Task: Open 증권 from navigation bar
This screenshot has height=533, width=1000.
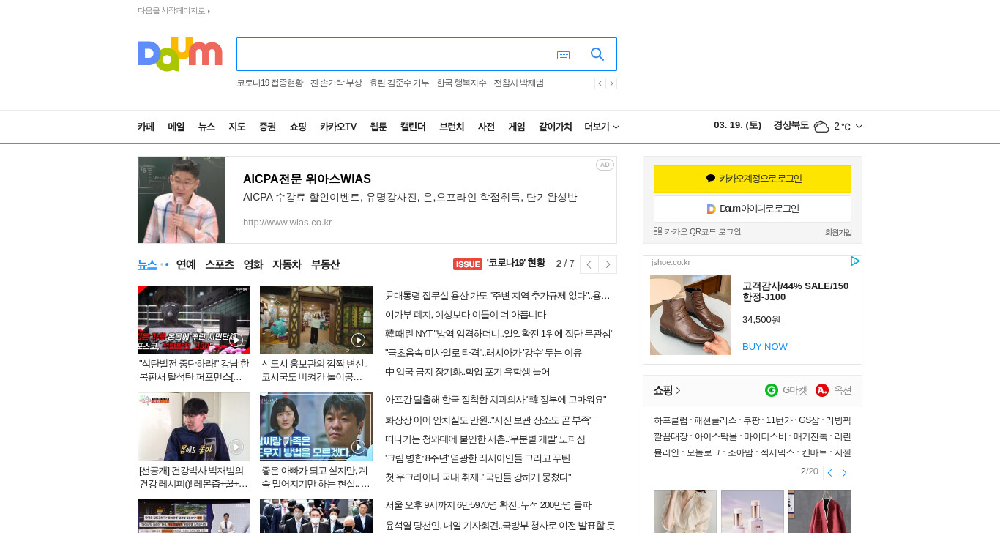Action: (x=267, y=127)
